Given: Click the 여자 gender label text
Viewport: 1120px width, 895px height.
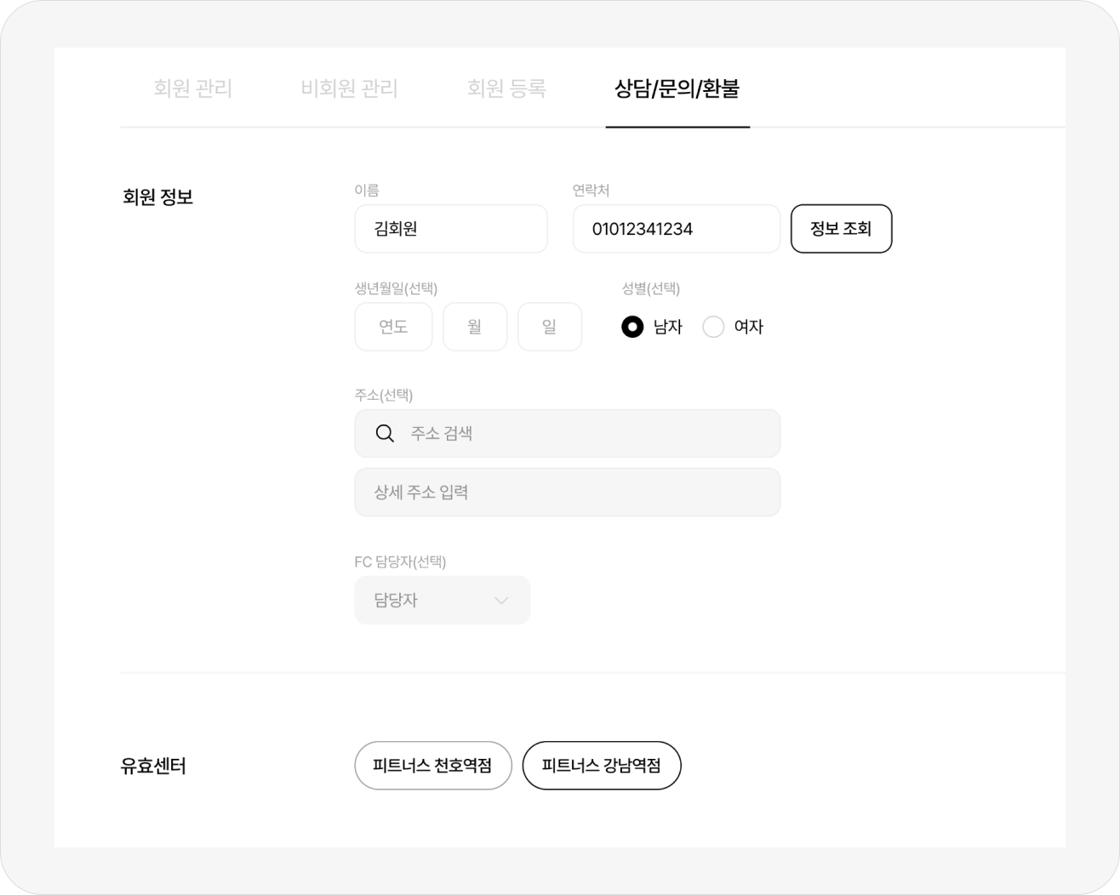Looking at the screenshot, I should pos(749,327).
